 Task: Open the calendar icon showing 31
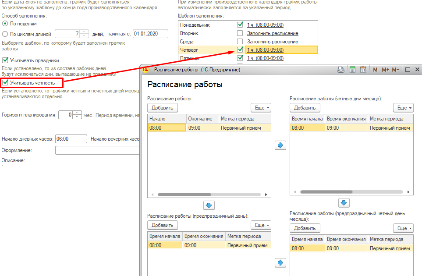[363, 70]
